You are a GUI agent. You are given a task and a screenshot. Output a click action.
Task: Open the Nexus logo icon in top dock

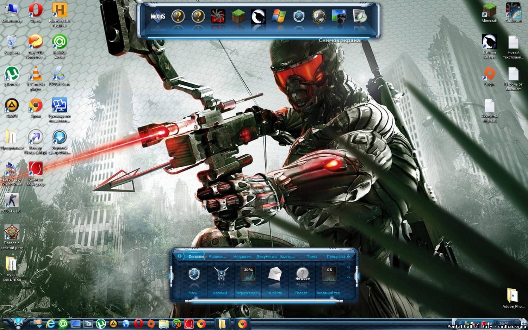click(158, 16)
